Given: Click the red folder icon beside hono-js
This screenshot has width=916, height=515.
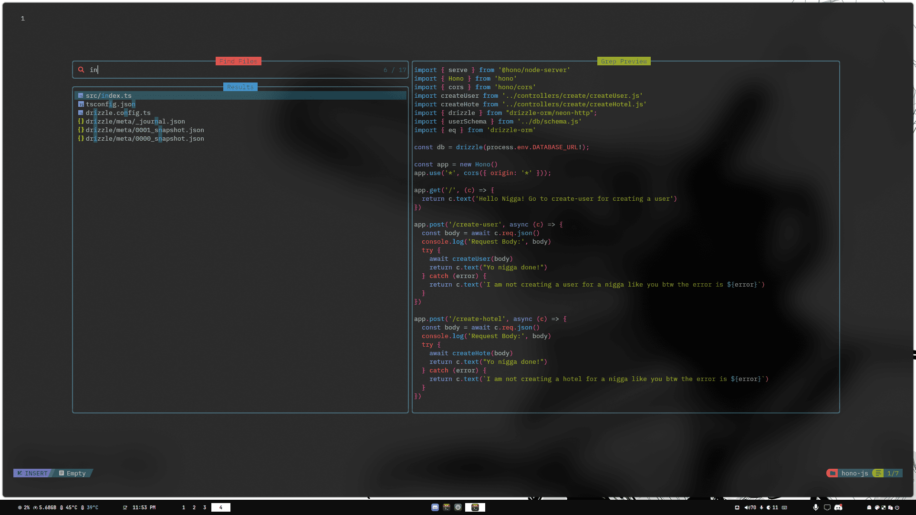Looking at the screenshot, I should 832,473.
